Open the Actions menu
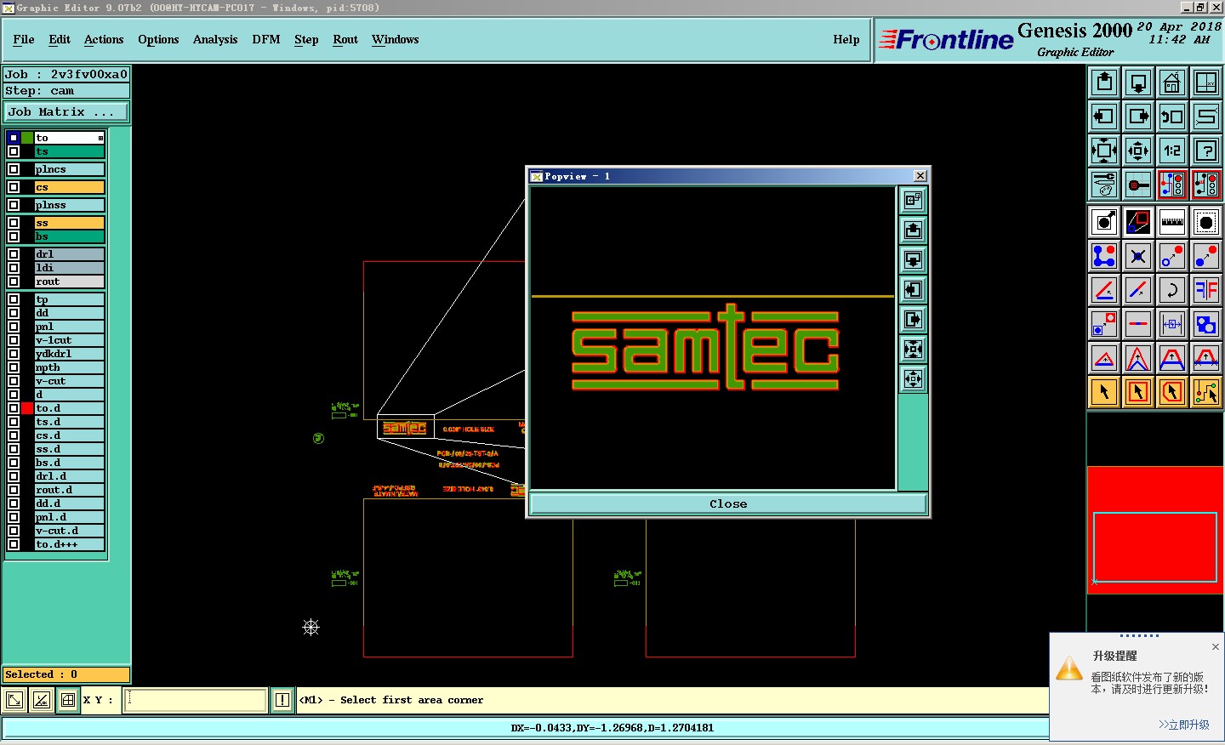Screen dimensions: 1225x745 click(x=104, y=39)
